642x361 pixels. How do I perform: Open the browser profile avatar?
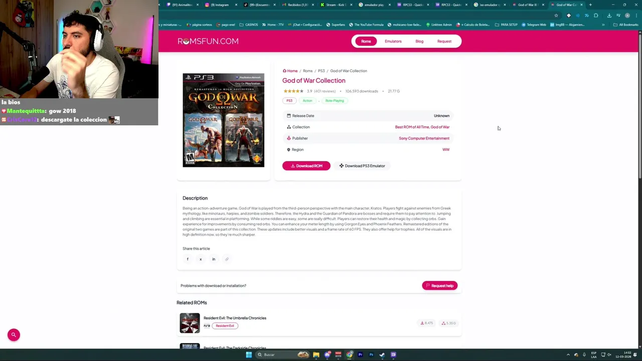coord(627,16)
